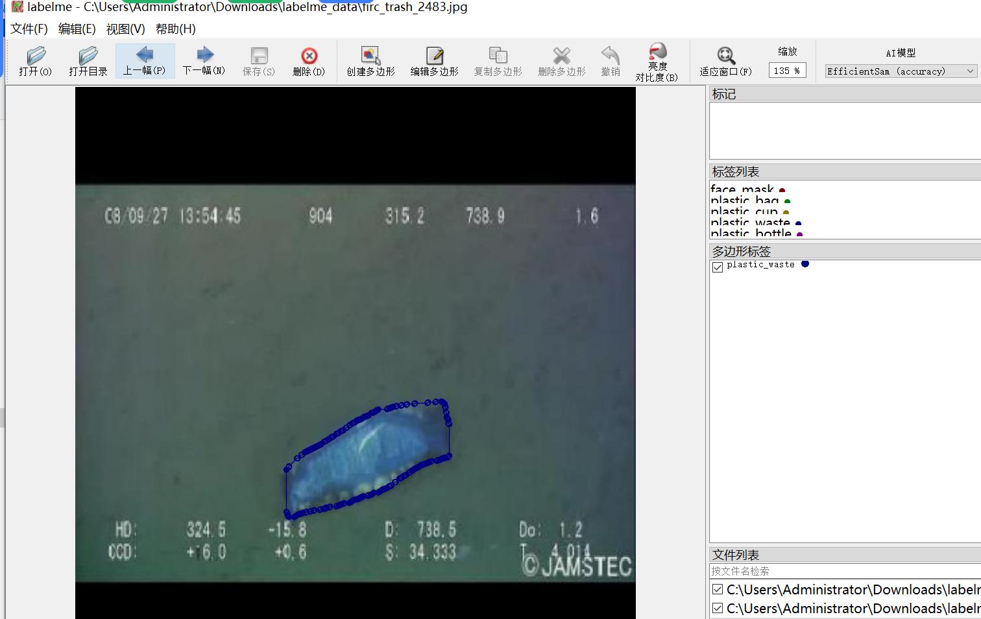Select second file path in file list

click(x=853, y=608)
